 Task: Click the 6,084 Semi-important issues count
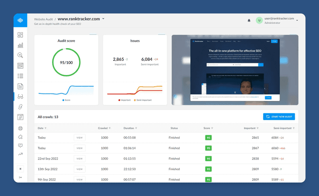147,59
